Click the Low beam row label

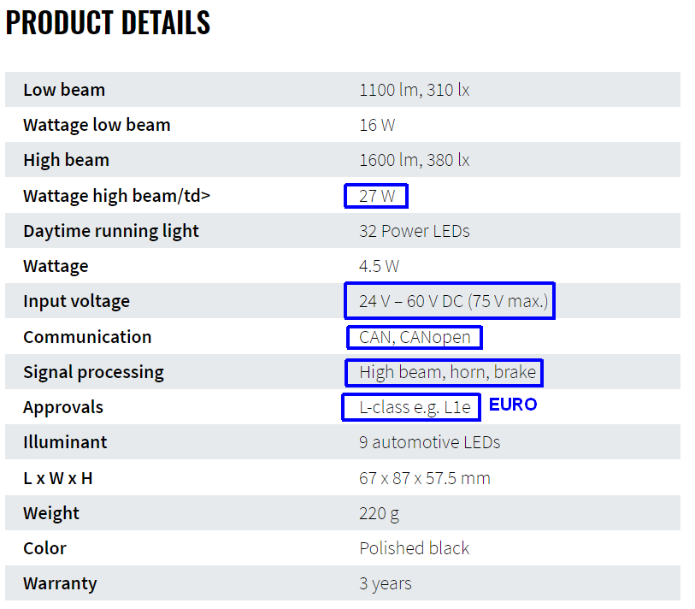tap(64, 90)
